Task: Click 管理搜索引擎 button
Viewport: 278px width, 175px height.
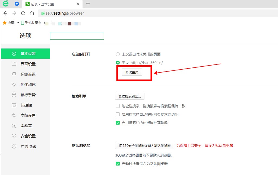Action: 130,96
